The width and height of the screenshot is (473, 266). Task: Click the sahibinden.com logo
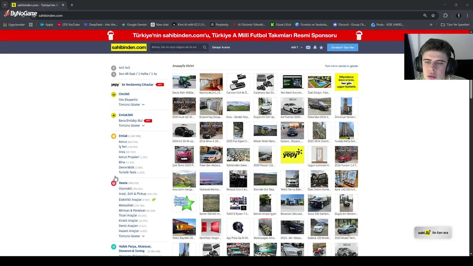click(129, 47)
